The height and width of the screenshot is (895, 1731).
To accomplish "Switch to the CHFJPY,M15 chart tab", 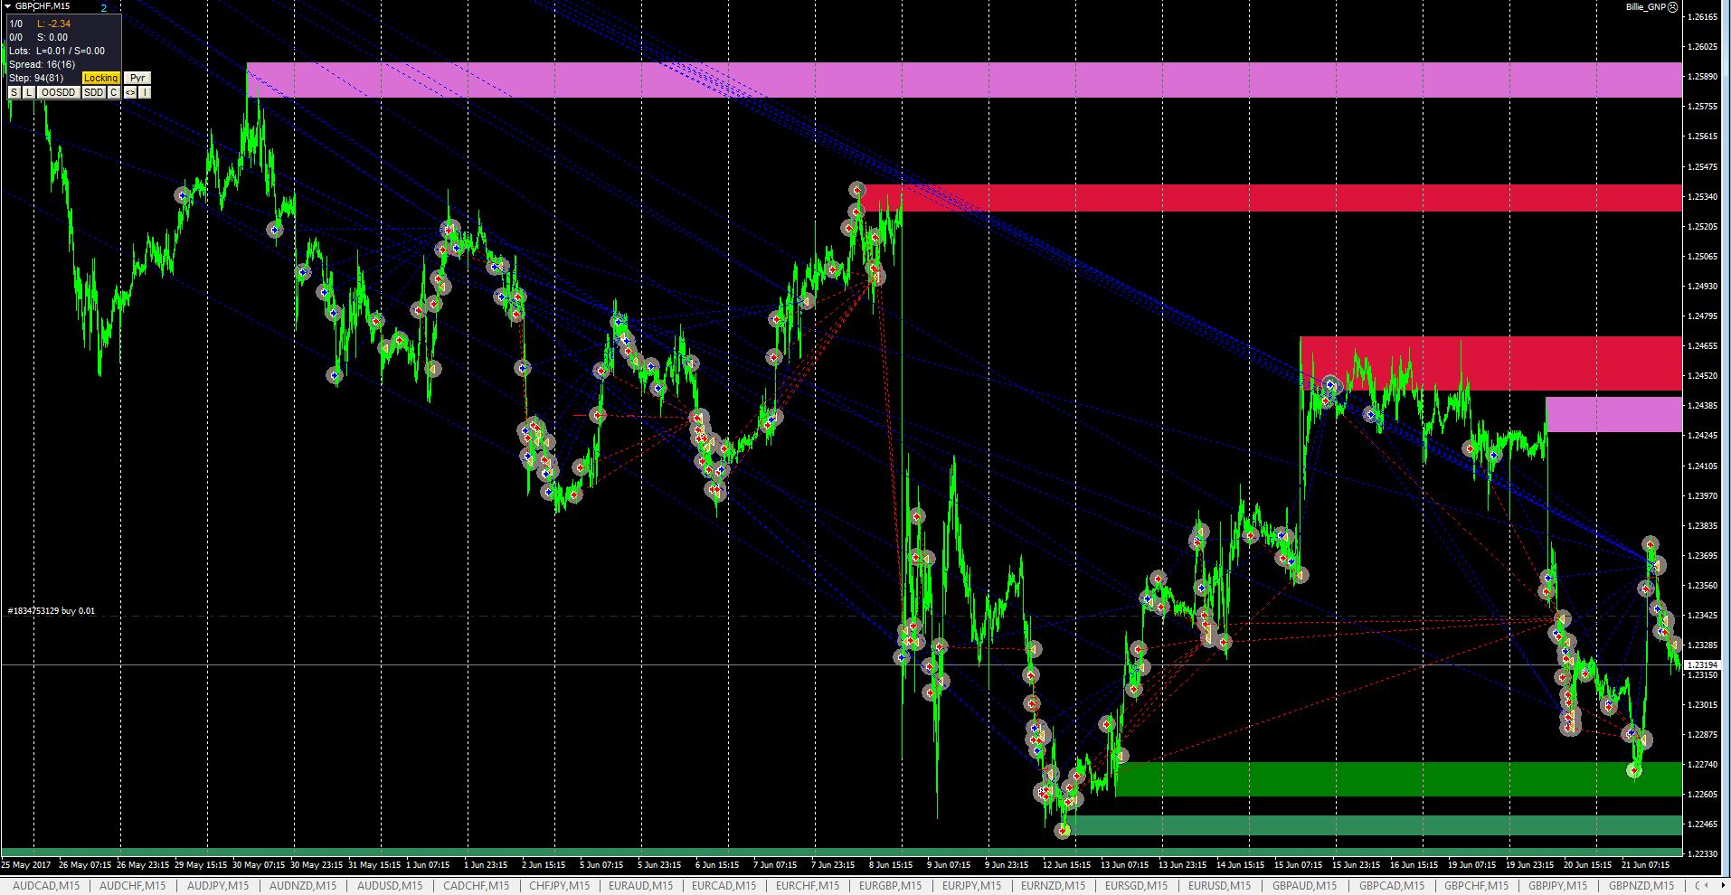I will [560, 886].
